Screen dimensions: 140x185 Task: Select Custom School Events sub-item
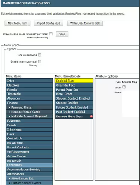click(29, 183)
